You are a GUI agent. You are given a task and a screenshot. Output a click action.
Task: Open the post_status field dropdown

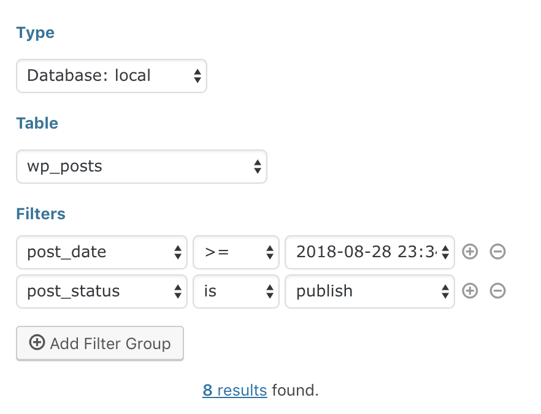click(x=101, y=291)
